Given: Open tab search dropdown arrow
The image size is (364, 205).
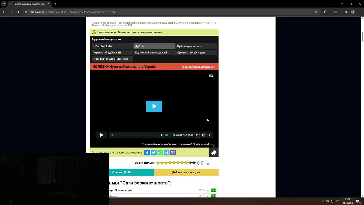Looking at the screenshot, I should click(4, 4).
